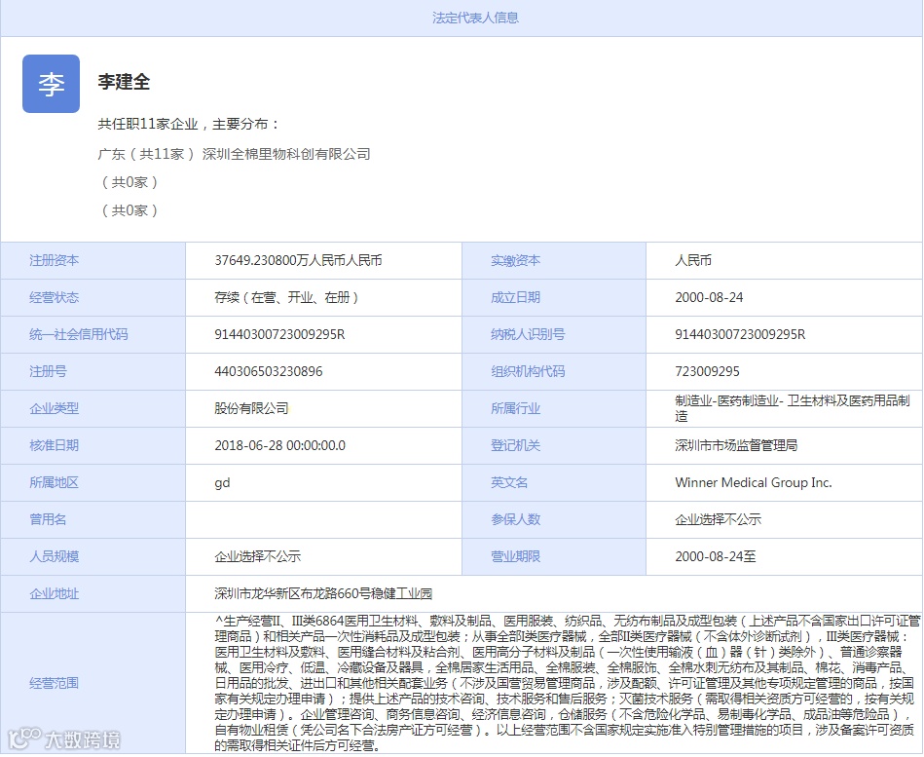The height and width of the screenshot is (757, 924).
Task: Select taxpayer ID value in 纳税人识别号 row
Action: click(740, 335)
